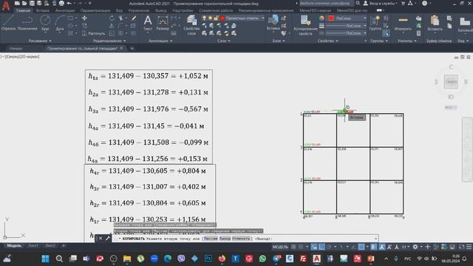Click the red layer color swatch
Screen dimensions: 473x266
coord(222,18)
